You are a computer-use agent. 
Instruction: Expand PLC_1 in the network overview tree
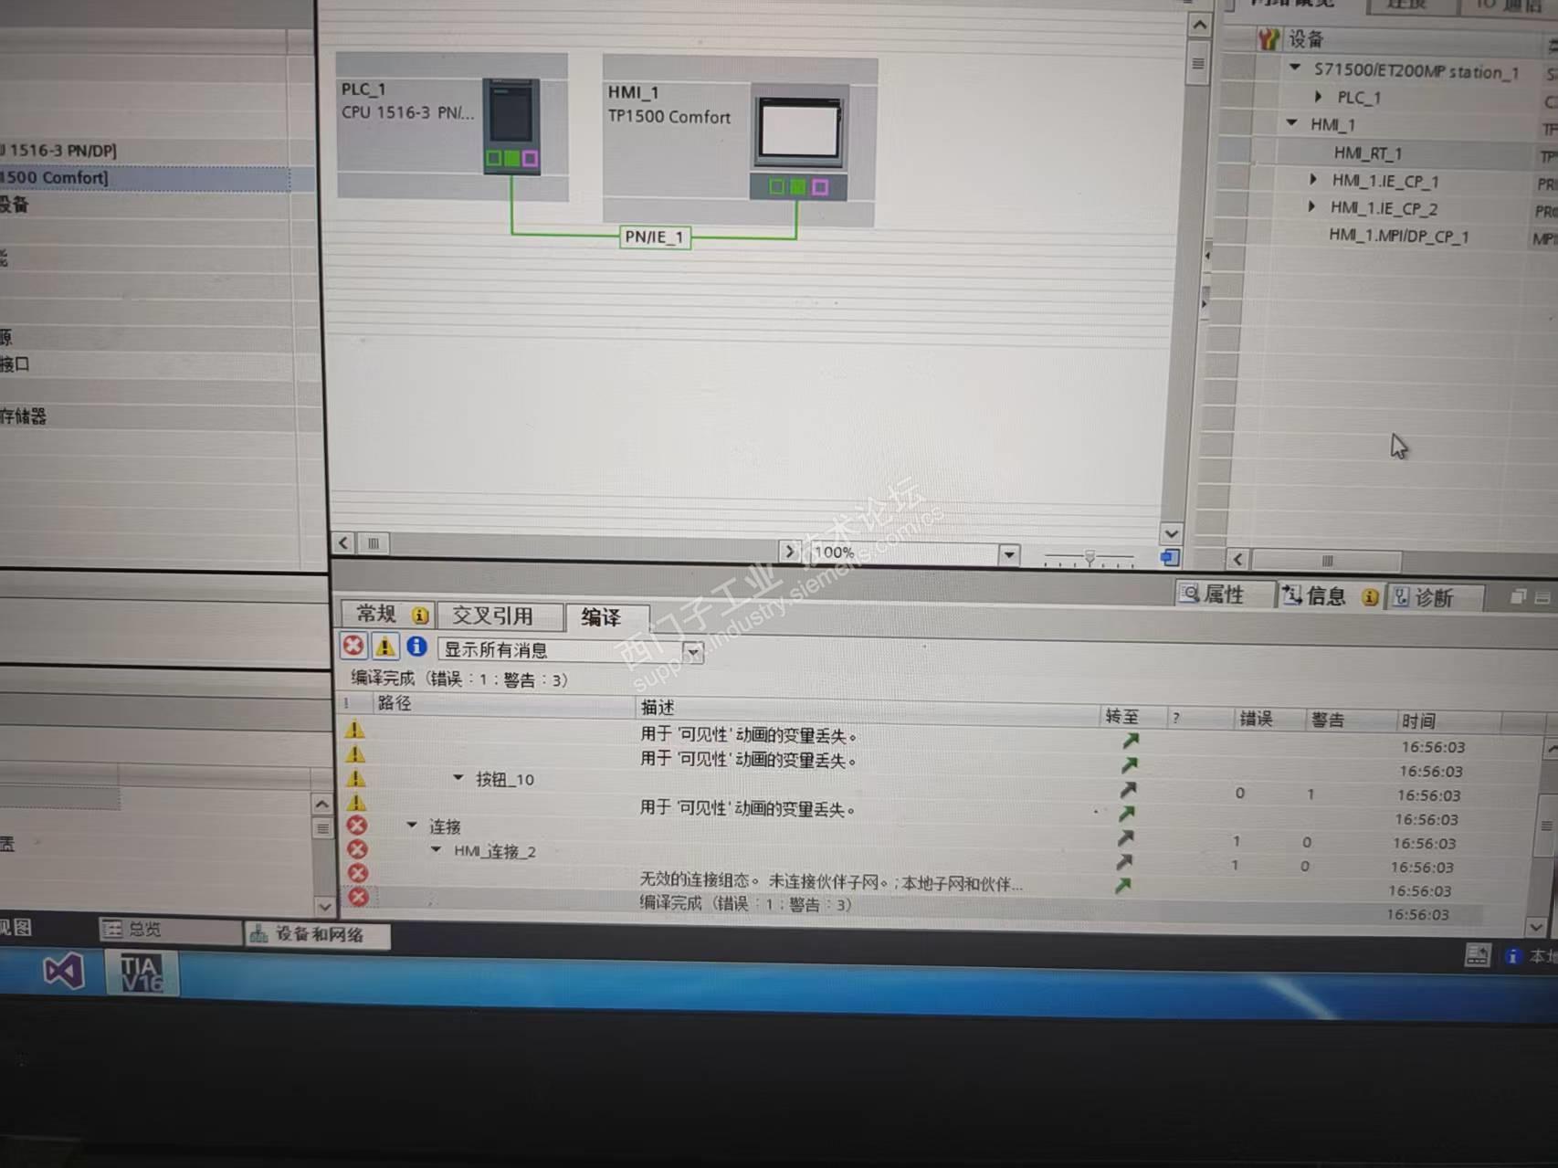[1319, 96]
